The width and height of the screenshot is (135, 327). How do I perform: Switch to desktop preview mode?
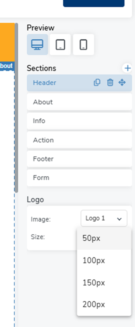click(37, 45)
